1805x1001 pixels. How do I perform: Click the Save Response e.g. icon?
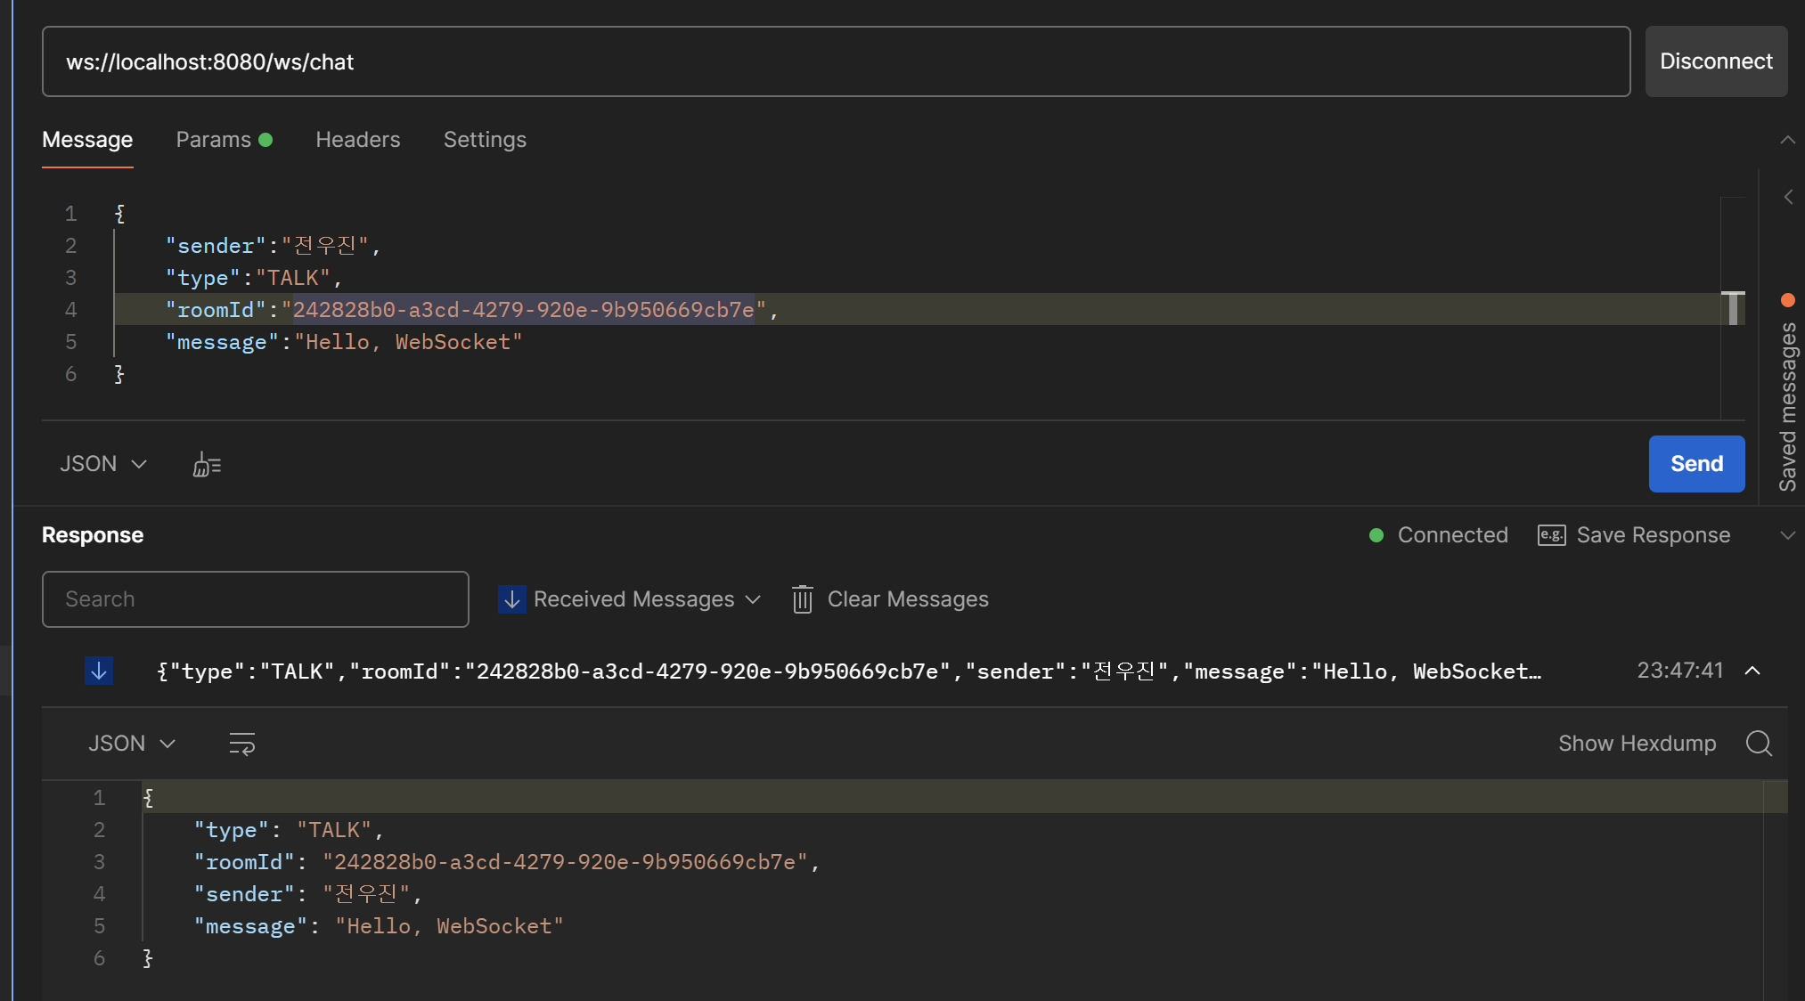[x=1551, y=535]
